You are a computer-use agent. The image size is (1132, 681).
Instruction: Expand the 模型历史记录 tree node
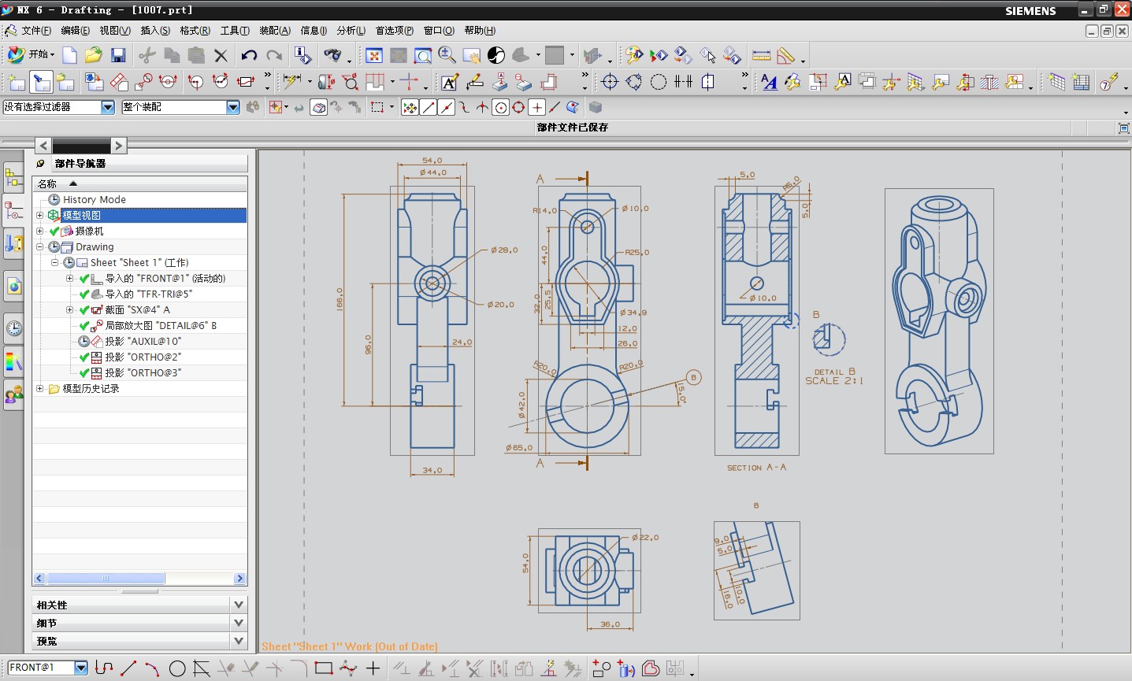click(40, 389)
